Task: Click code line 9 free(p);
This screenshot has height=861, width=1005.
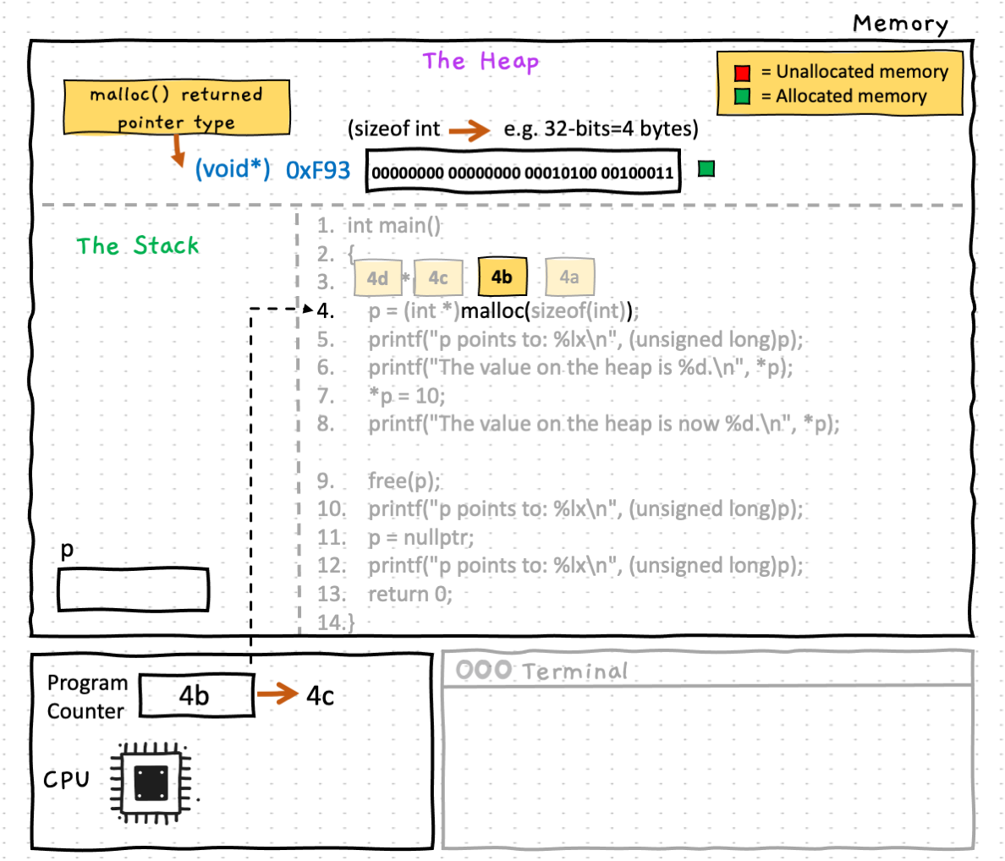Action: pos(380,481)
